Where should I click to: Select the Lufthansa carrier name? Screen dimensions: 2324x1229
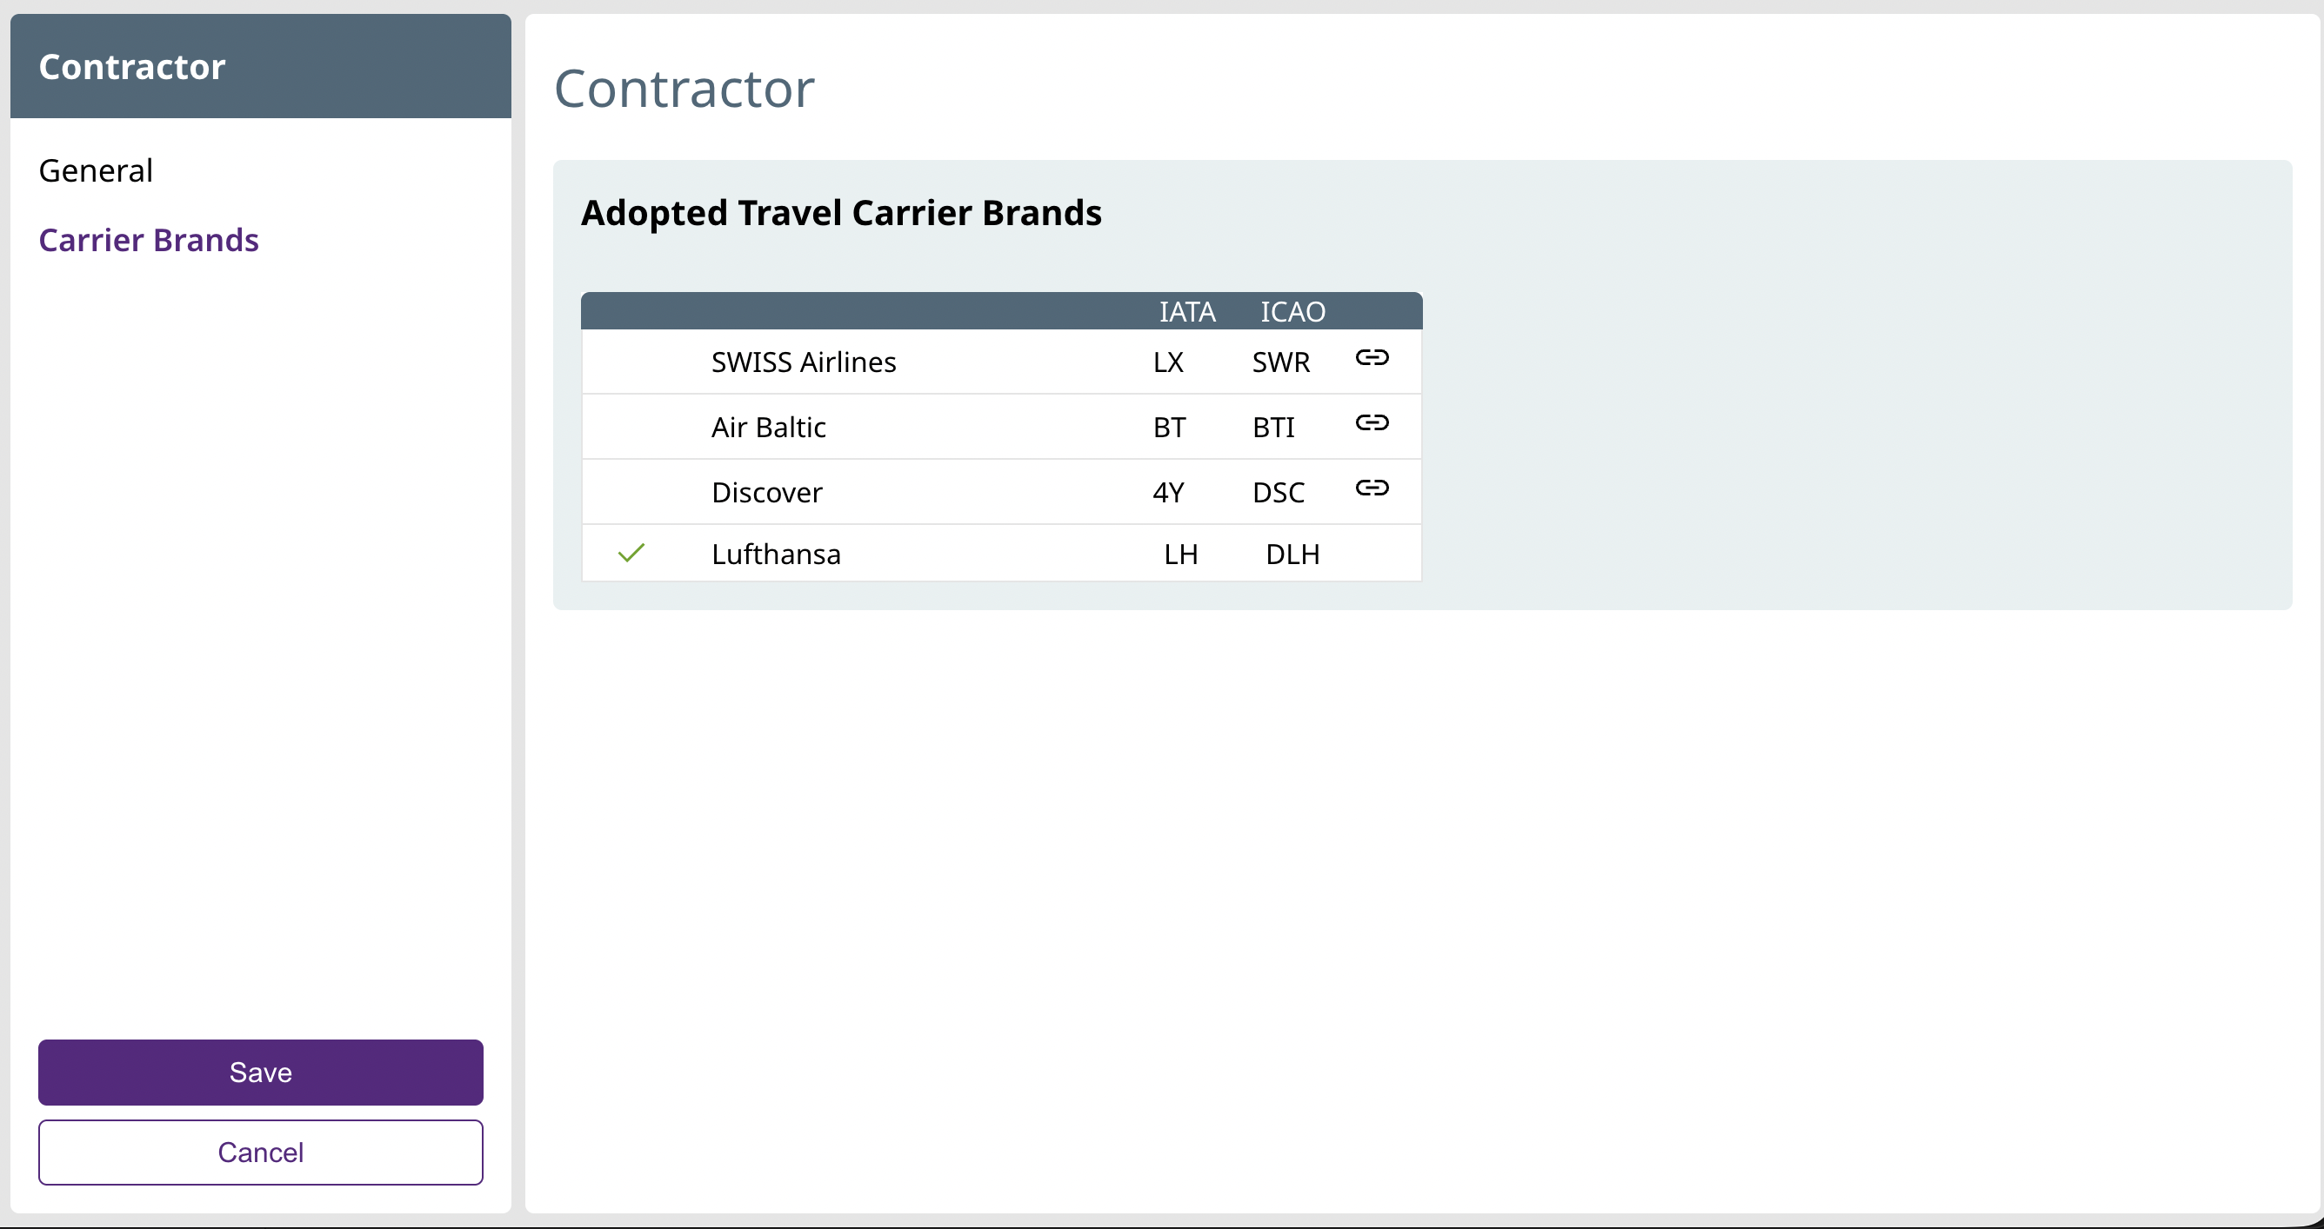tap(776, 554)
